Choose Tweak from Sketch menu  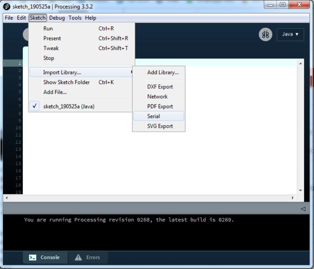point(82,48)
